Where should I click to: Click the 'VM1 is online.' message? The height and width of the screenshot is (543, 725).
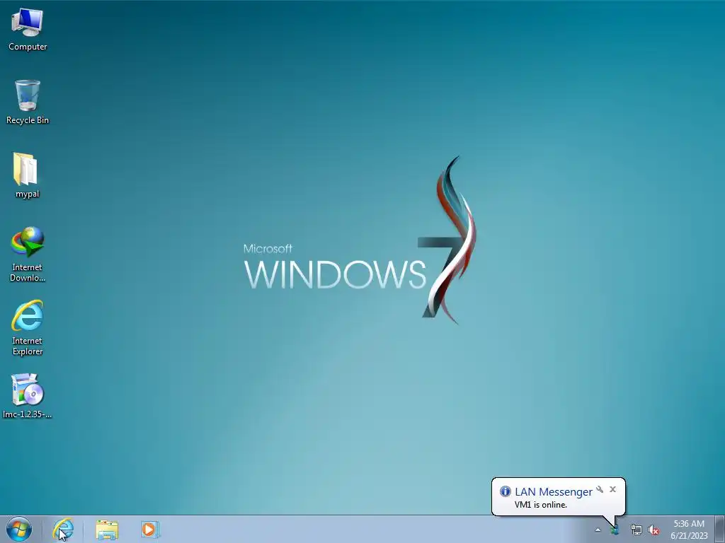pos(540,505)
